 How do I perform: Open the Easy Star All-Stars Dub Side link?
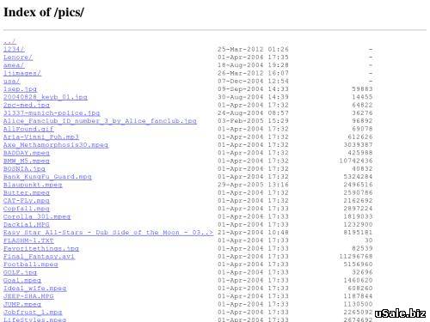pyautogui.click(x=108, y=233)
